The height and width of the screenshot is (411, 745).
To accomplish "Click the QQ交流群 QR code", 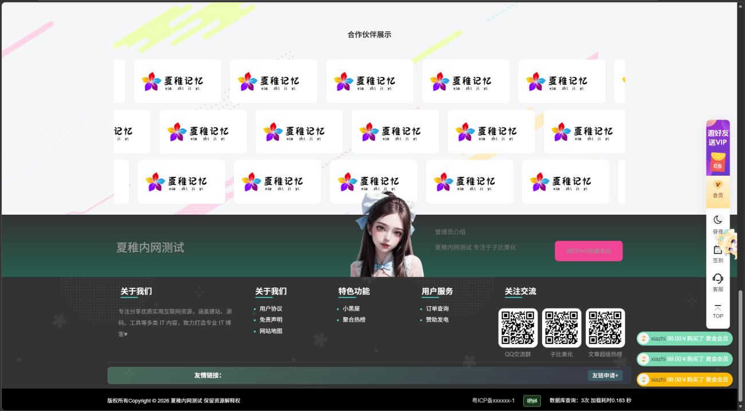I will tap(517, 328).
